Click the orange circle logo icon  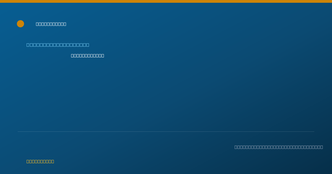pyautogui.click(x=20, y=24)
